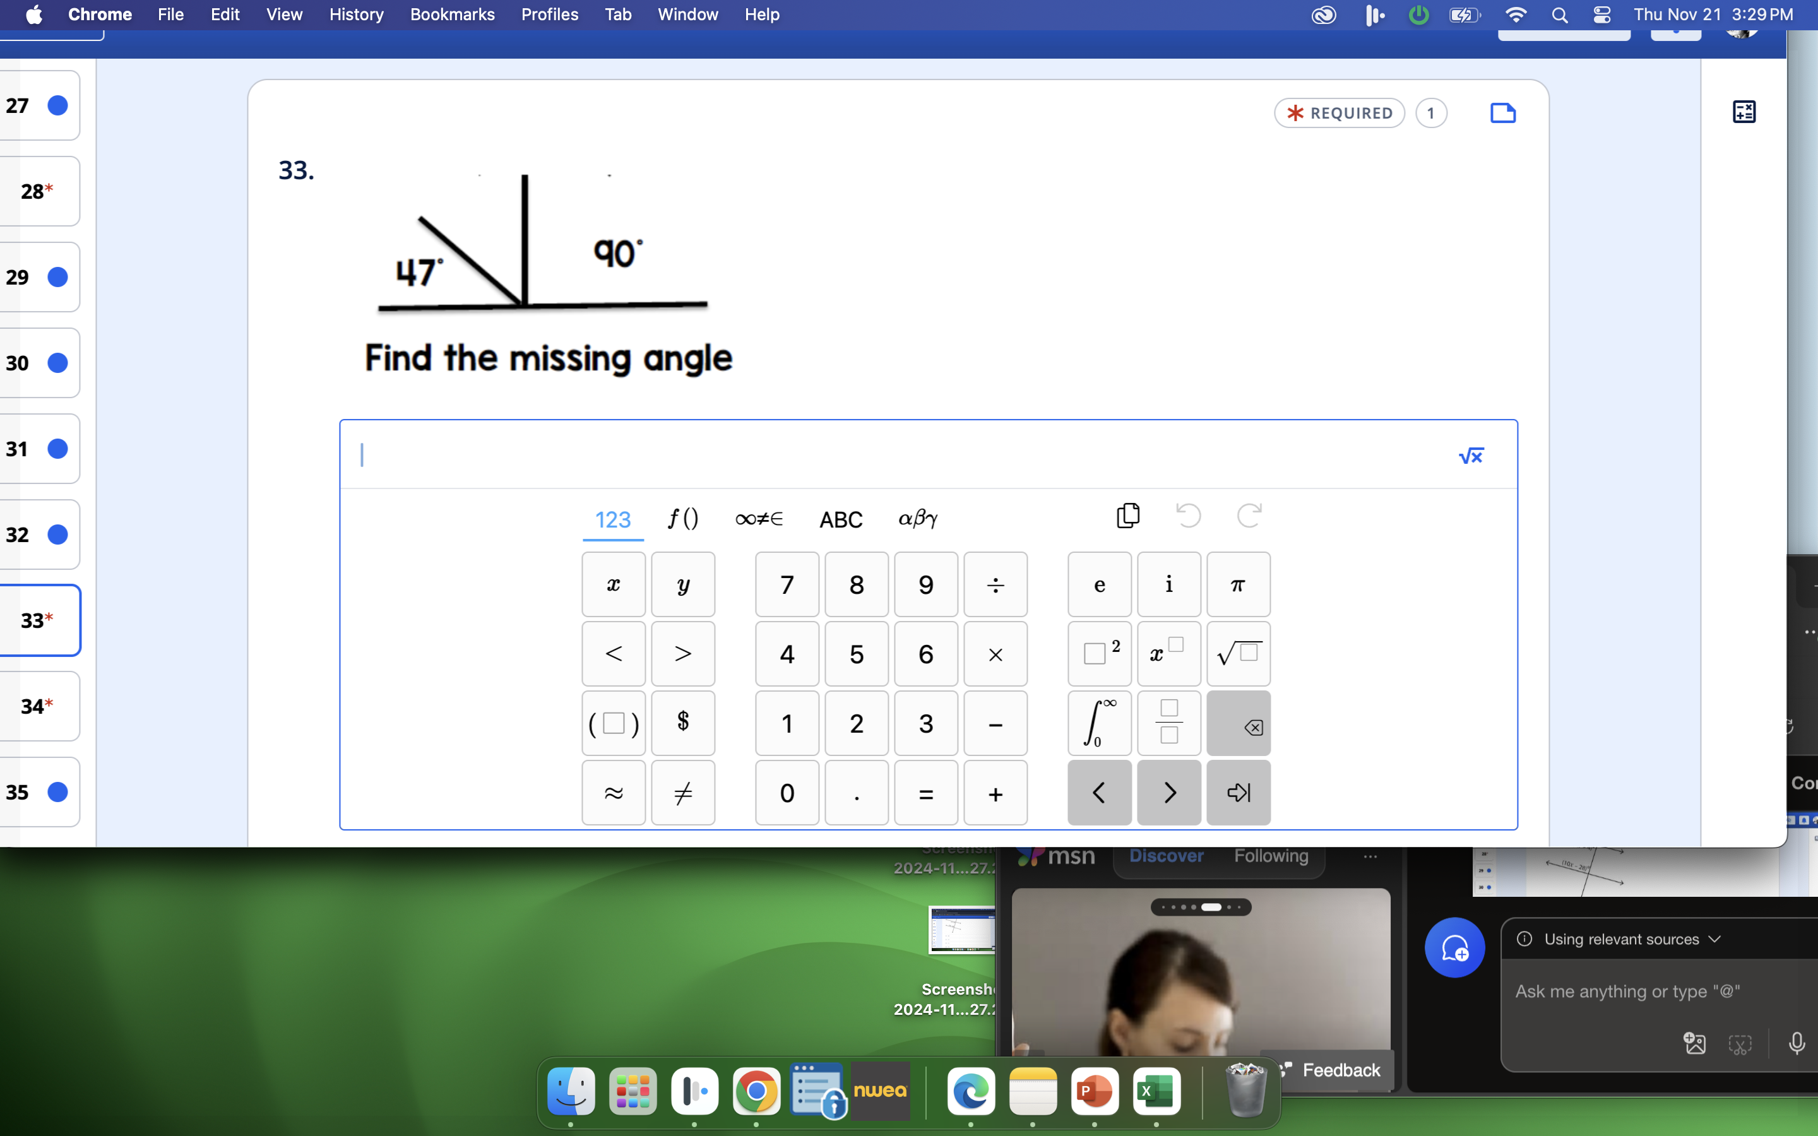The image size is (1818, 1136).
Task: Select the Following tab in MSN window
Action: click(x=1270, y=856)
